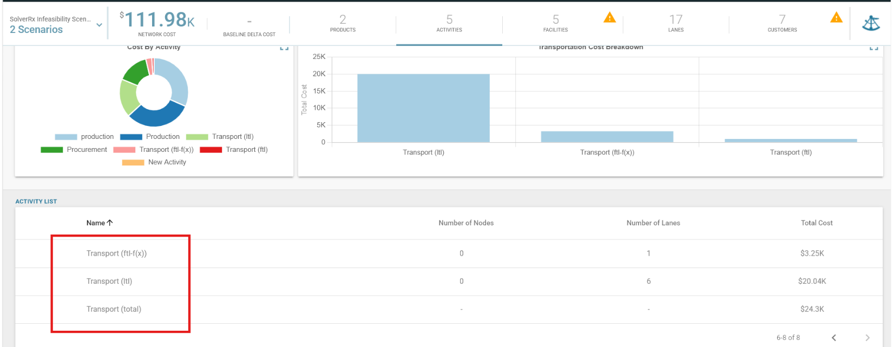This screenshot has height=347, width=893.
Task: Sort by the Total Cost column header
Action: (x=817, y=223)
